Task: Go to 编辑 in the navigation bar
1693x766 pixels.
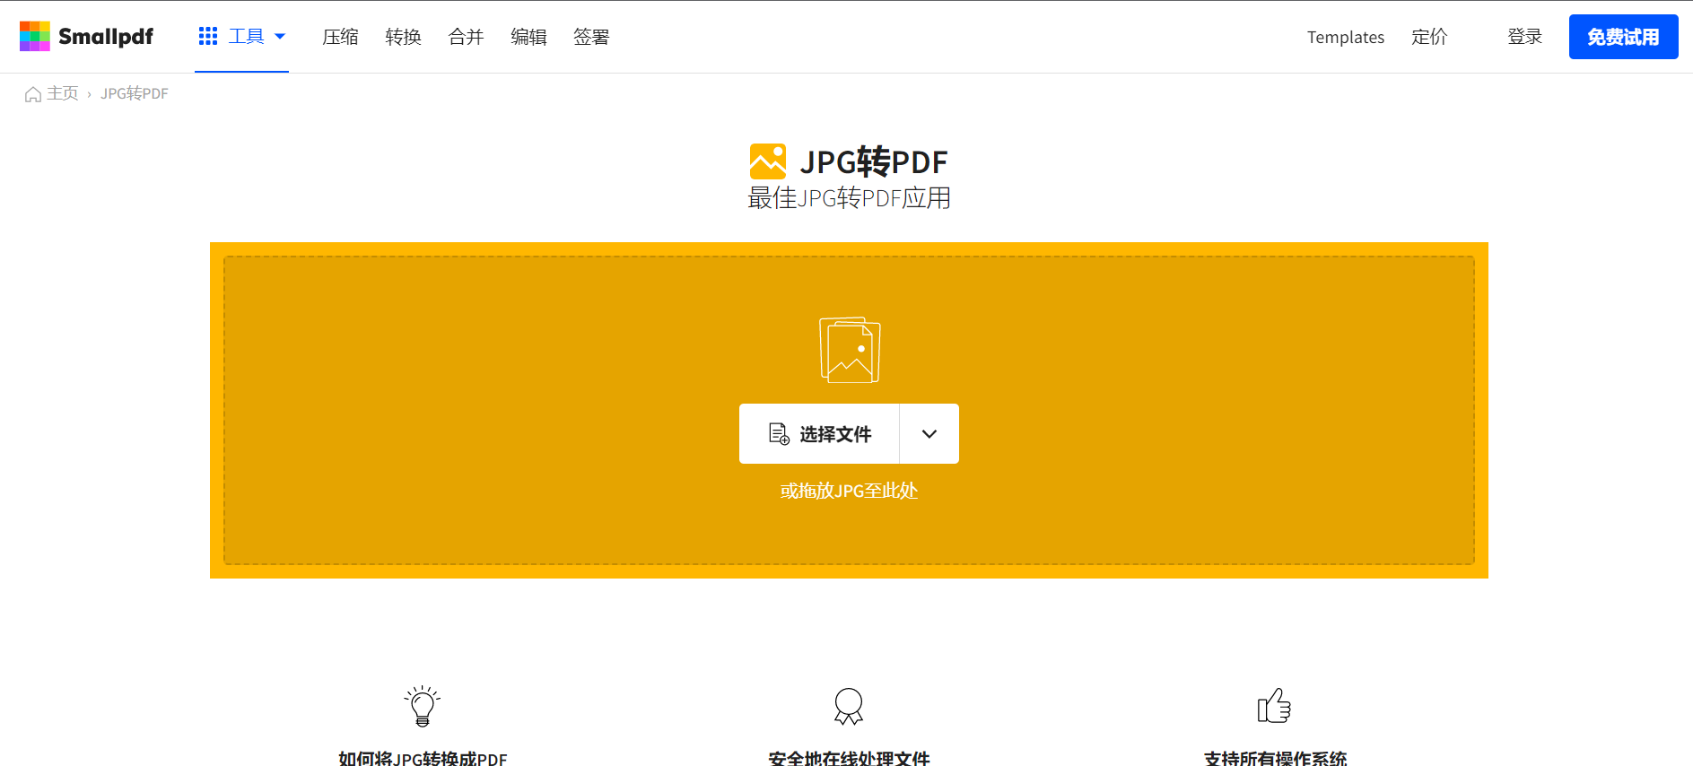Action: (x=528, y=37)
